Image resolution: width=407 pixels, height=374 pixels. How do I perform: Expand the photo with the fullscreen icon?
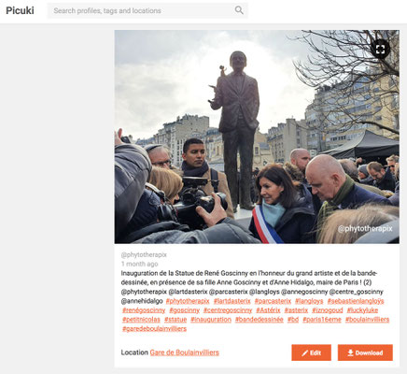coord(380,50)
